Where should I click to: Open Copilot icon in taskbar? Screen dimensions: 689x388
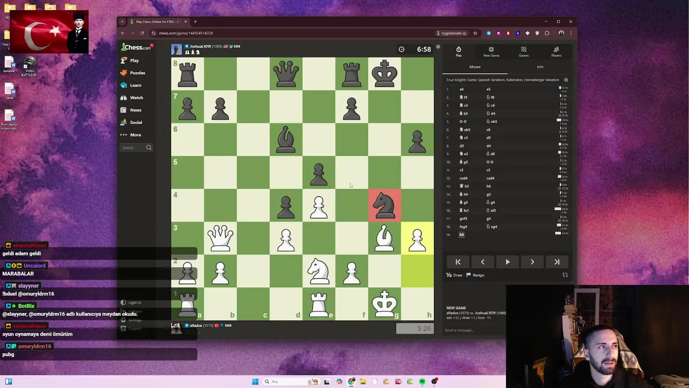tap(339, 382)
